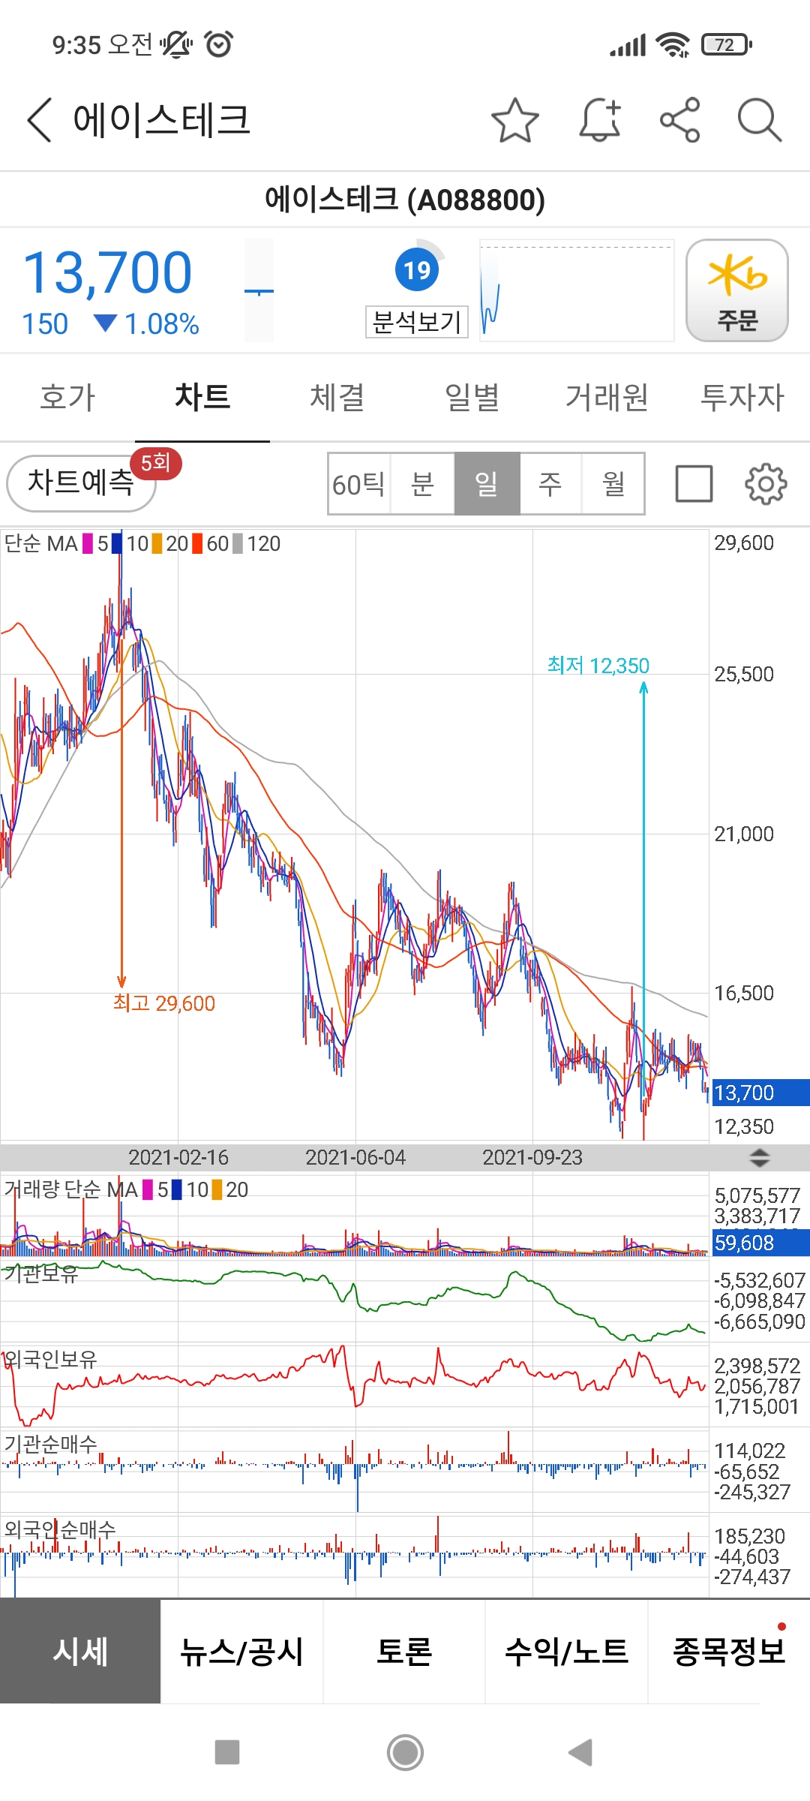Open the 토론 bottom tab
This screenshot has width=810, height=1801.
(404, 1651)
